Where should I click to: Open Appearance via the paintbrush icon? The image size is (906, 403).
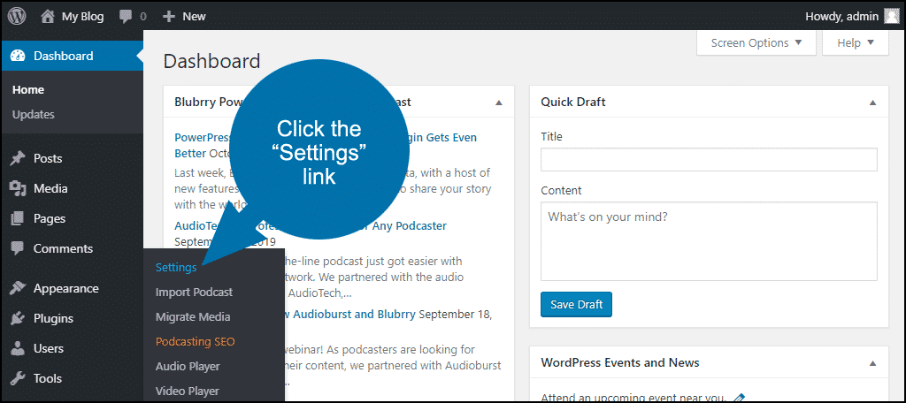[x=17, y=289]
